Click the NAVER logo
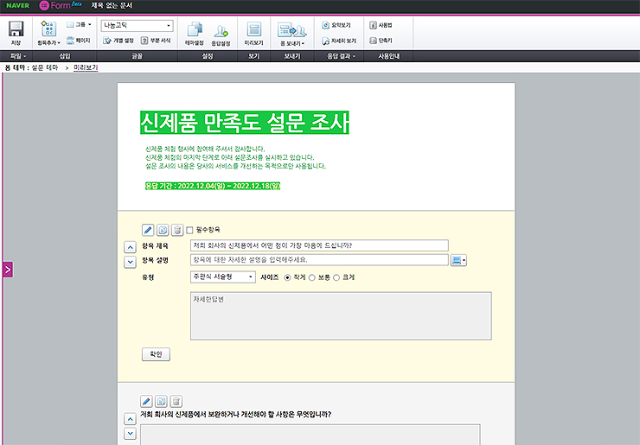 point(18,6)
